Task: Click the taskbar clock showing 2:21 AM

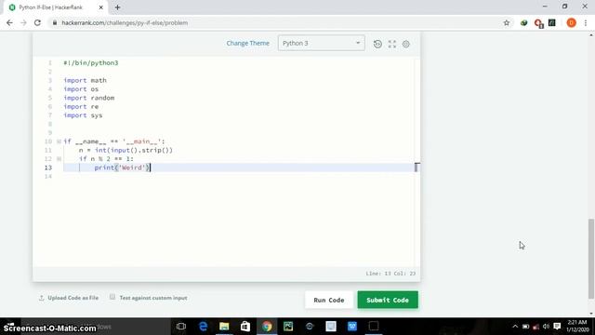Action: point(577,327)
